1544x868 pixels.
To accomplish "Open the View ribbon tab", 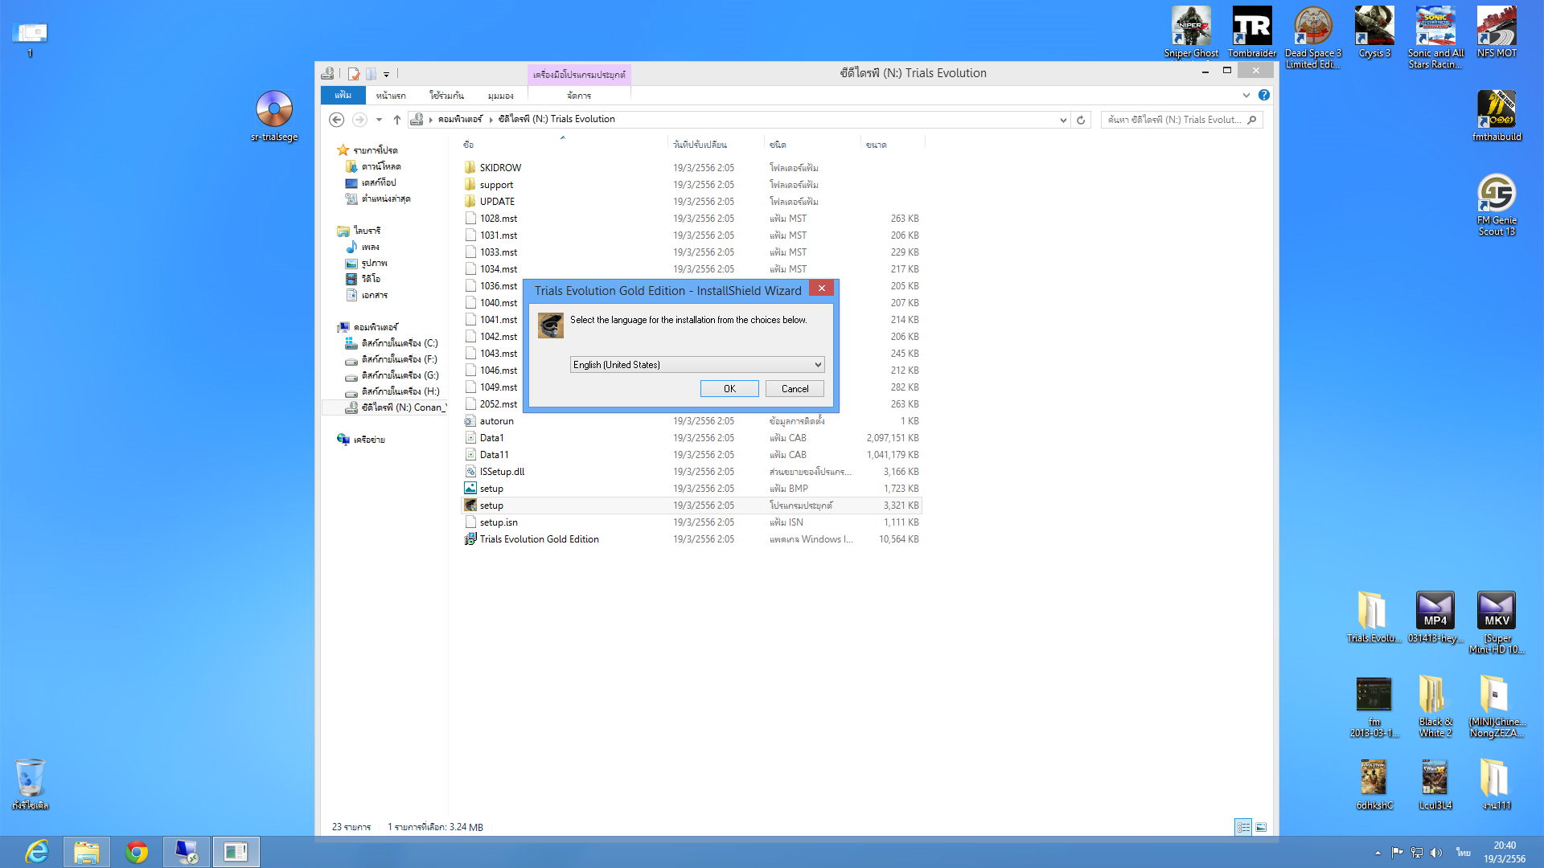I will (x=500, y=96).
